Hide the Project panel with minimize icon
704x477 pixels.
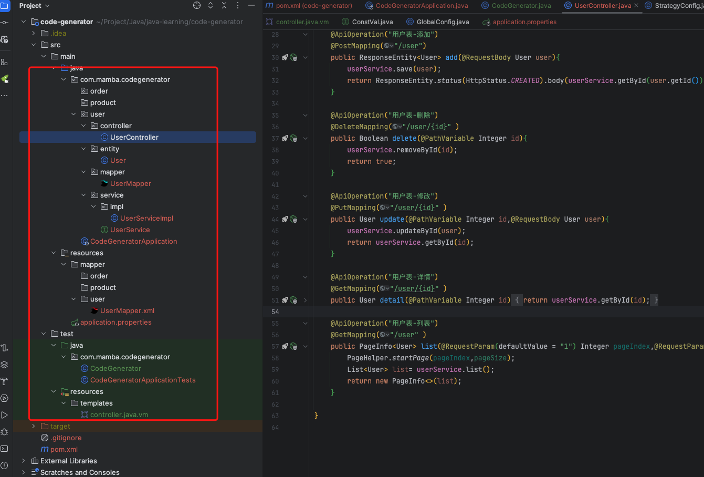tap(252, 5)
